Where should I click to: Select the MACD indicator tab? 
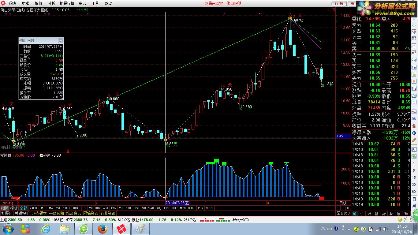click(33, 208)
